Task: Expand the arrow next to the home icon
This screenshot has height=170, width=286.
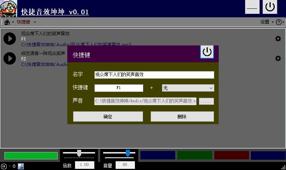Action: [13, 22]
